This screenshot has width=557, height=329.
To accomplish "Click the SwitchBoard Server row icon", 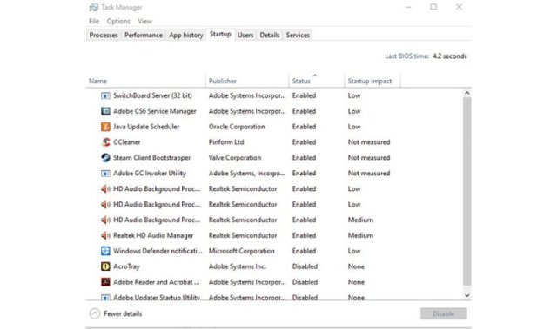I will click(105, 95).
